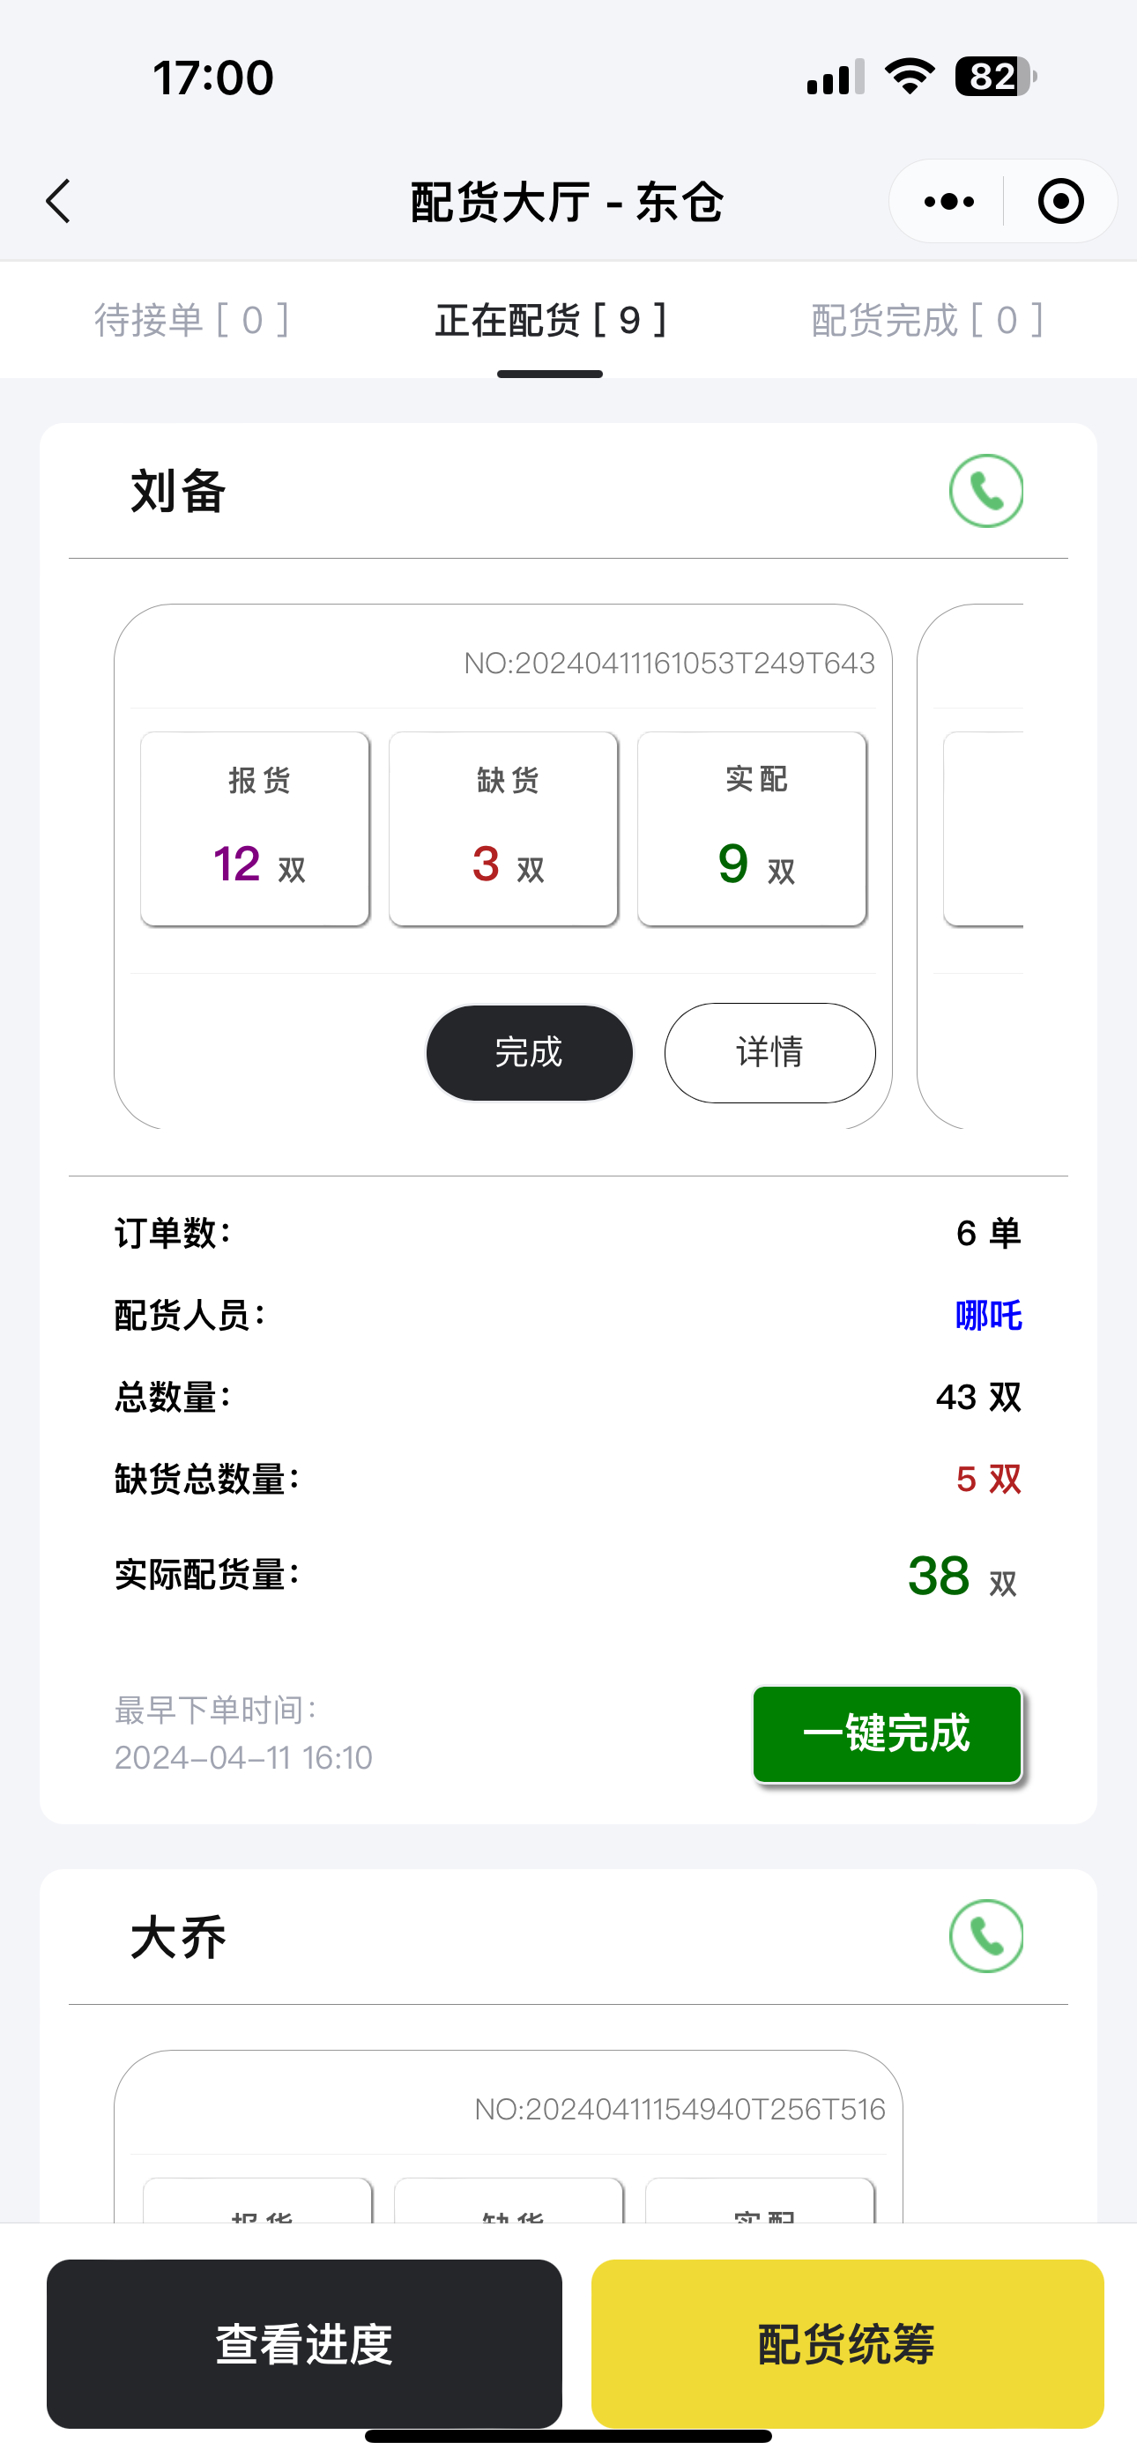Viewport: 1137px width, 2464px height.
Task: Switch to 待接单 tab
Action: coord(191,321)
